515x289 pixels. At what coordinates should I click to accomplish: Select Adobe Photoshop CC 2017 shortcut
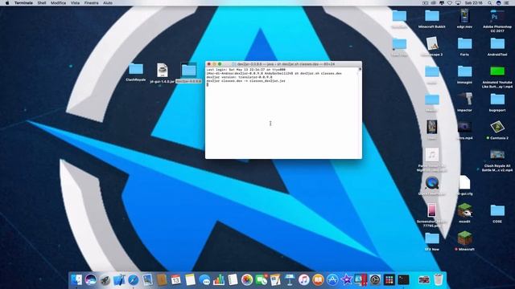click(497, 20)
